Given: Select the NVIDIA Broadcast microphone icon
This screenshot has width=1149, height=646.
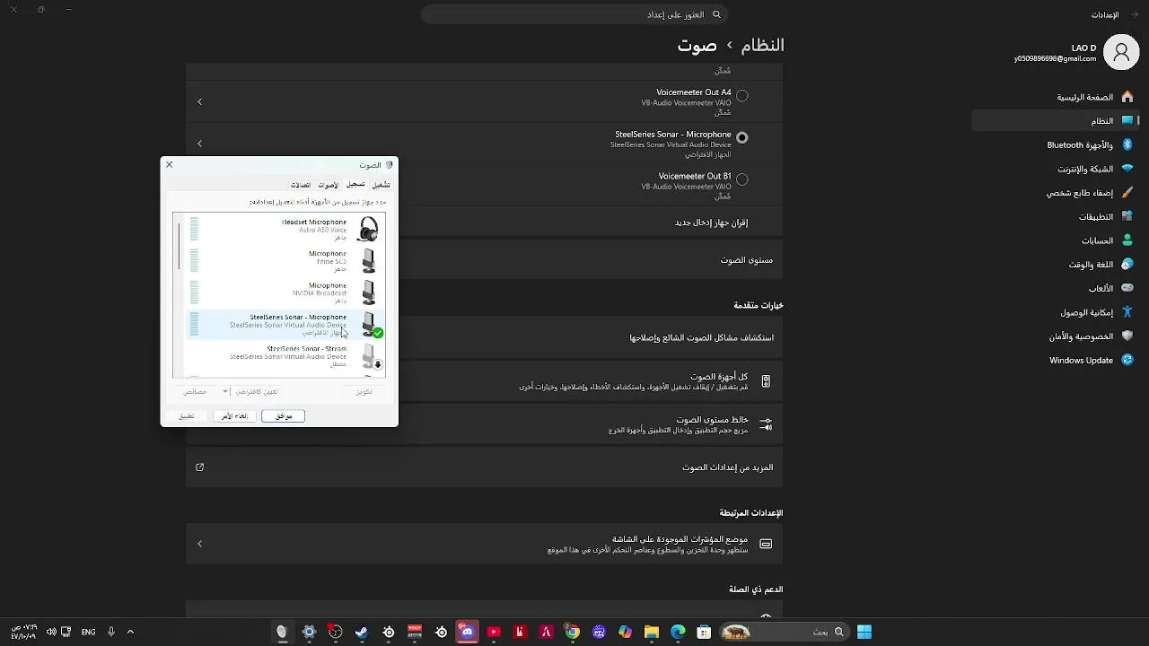Looking at the screenshot, I should tap(368, 292).
